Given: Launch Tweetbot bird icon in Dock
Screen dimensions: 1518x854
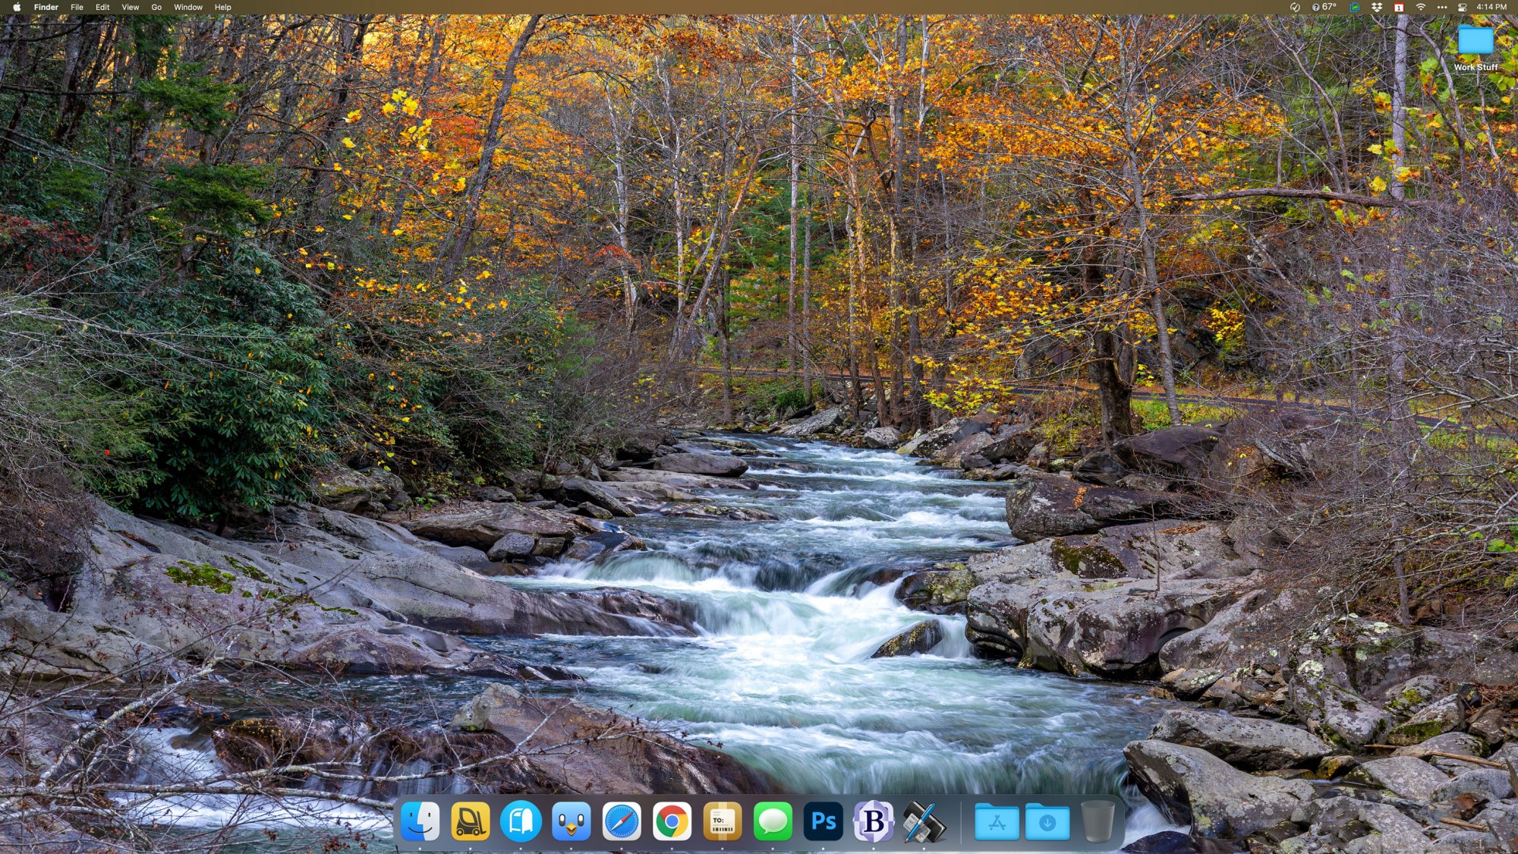Looking at the screenshot, I should pyautogui.click(x=571, y=821).
